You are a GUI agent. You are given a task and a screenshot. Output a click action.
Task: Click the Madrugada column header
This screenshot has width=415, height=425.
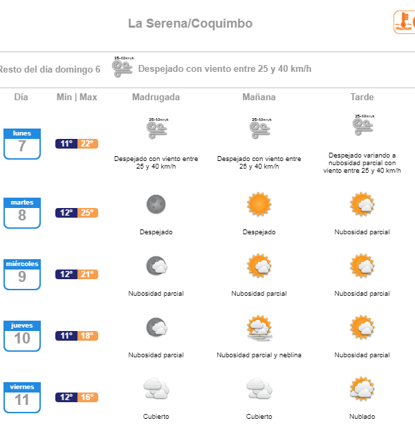coord(156,97)
